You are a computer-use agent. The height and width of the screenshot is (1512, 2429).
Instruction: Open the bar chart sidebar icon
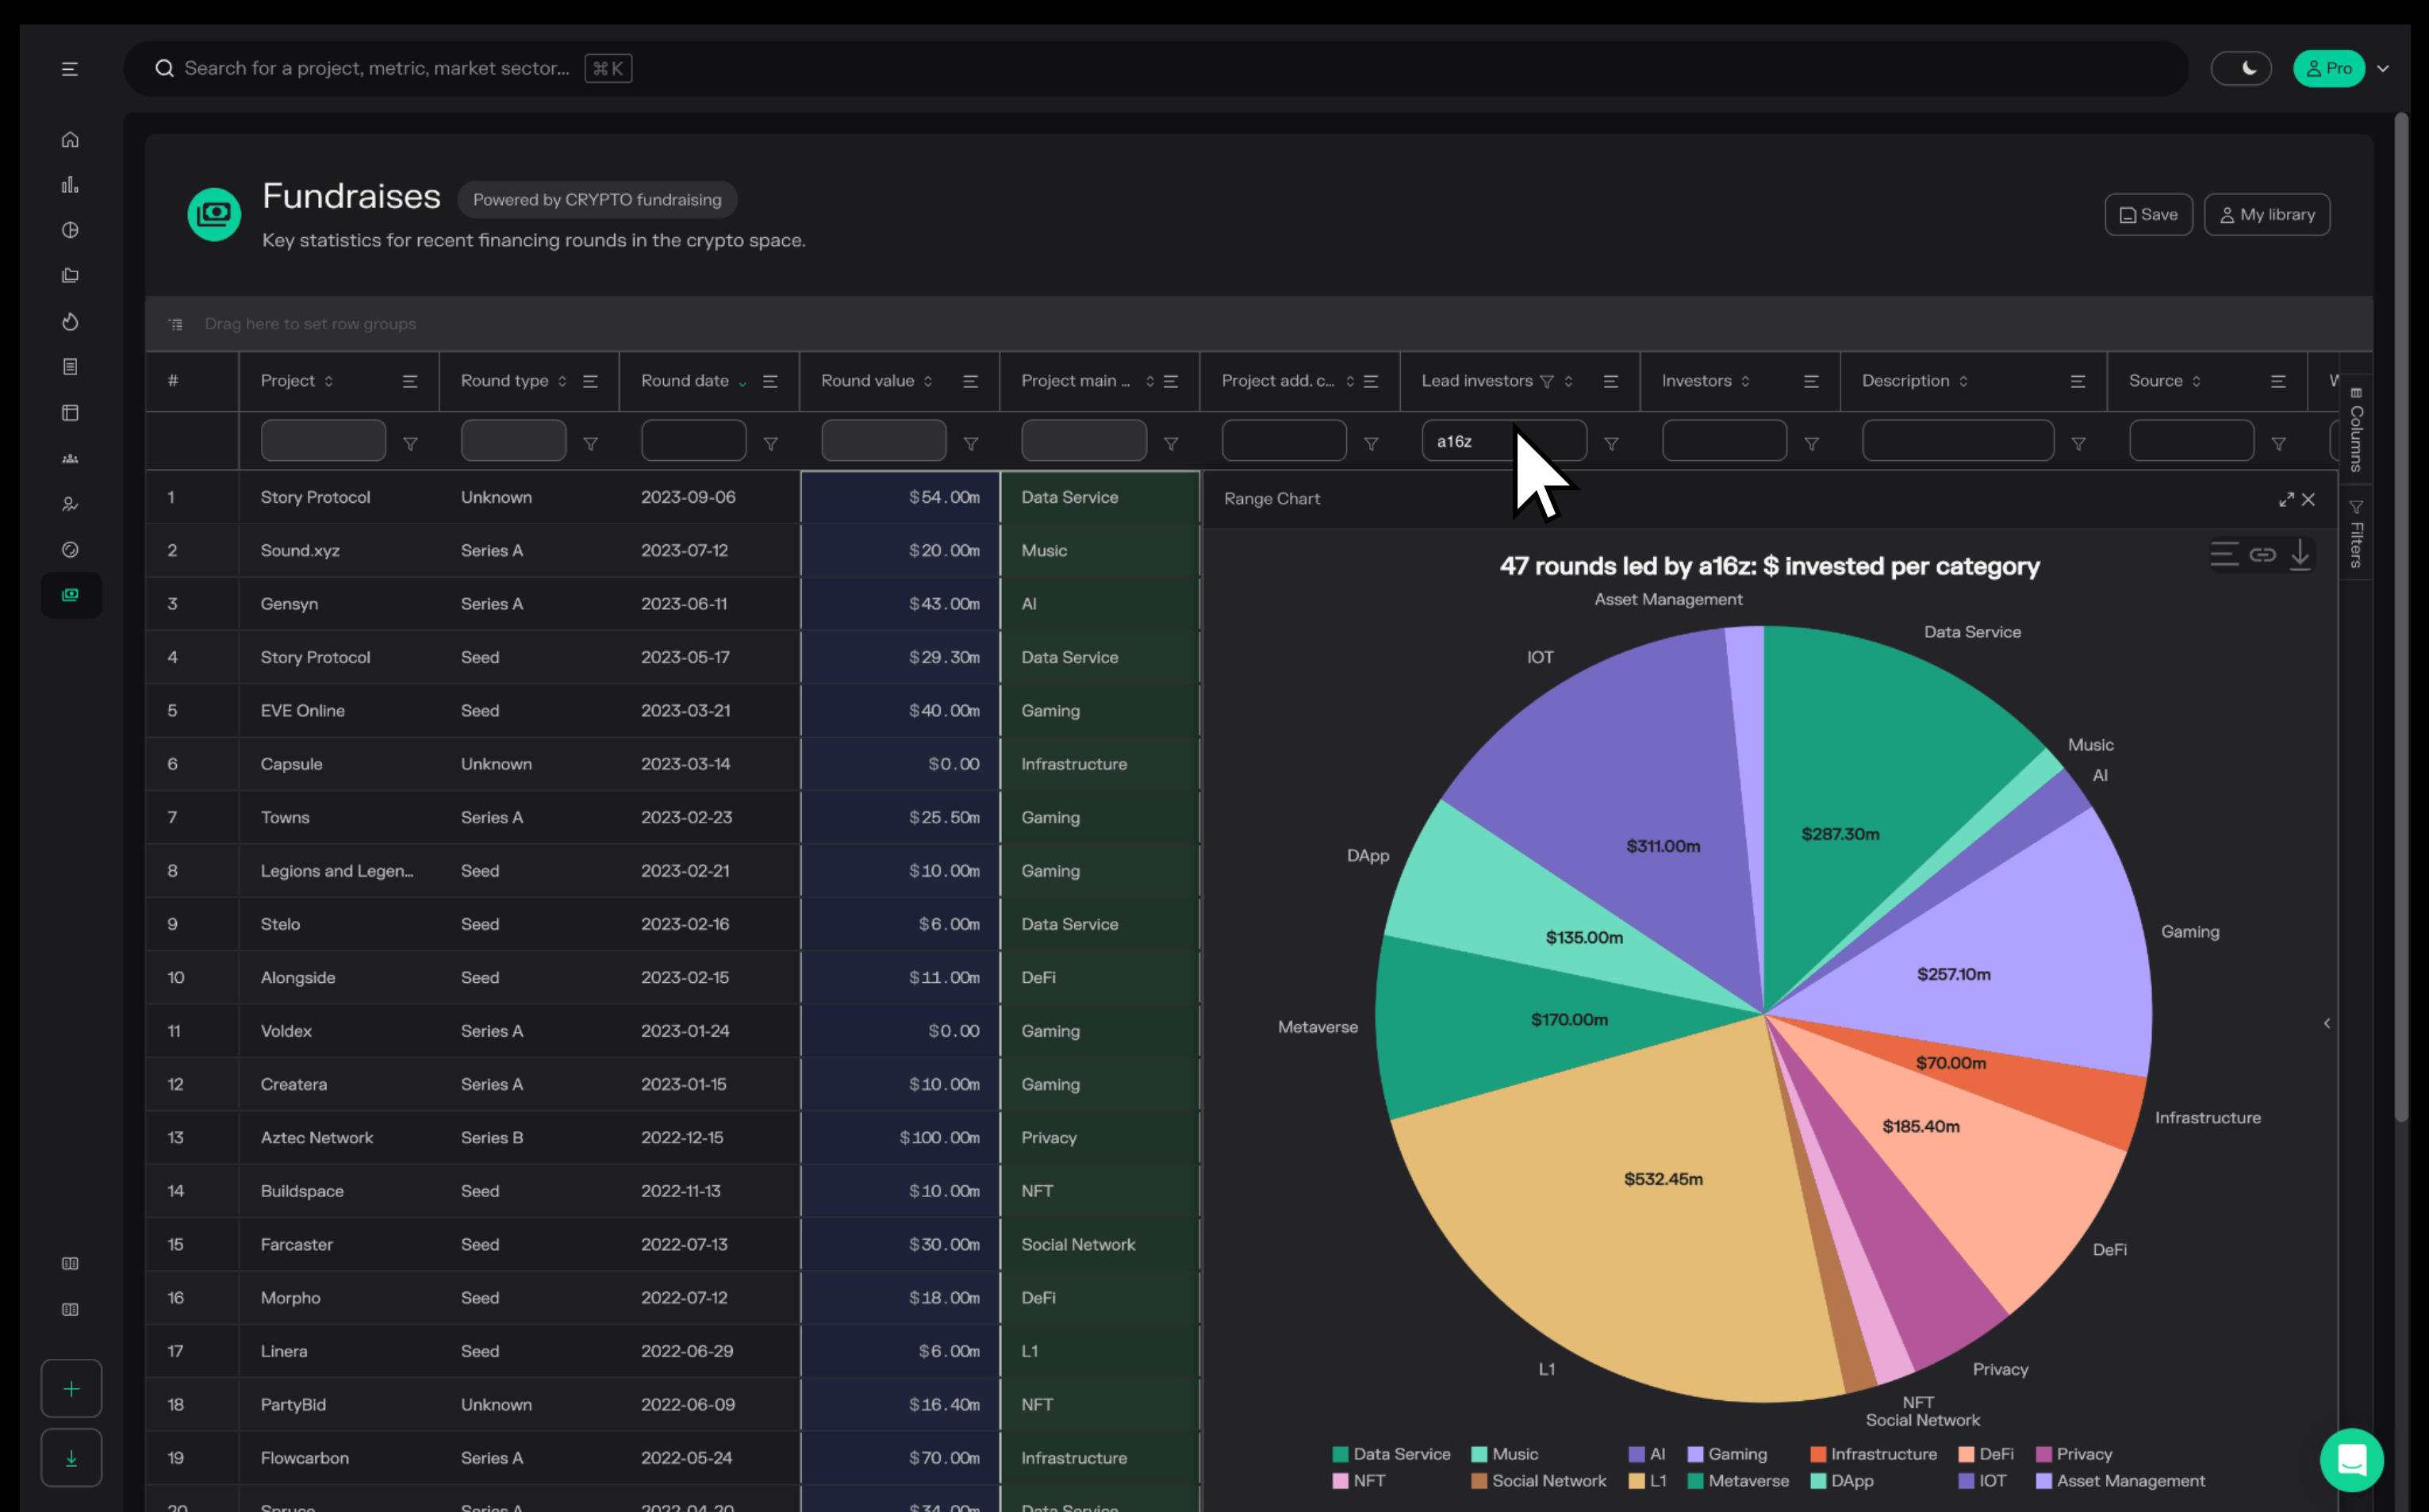70,185
